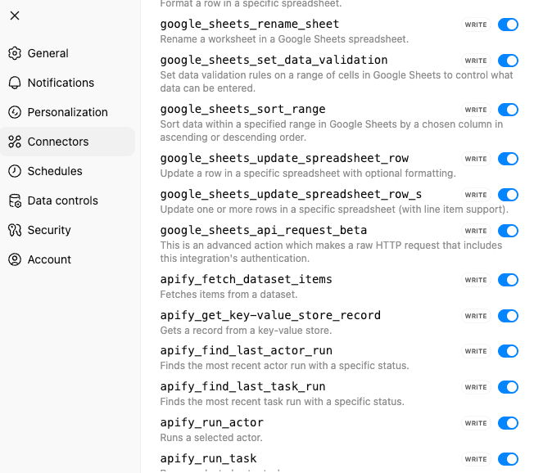Go to Data controls settings

[62, 200]
